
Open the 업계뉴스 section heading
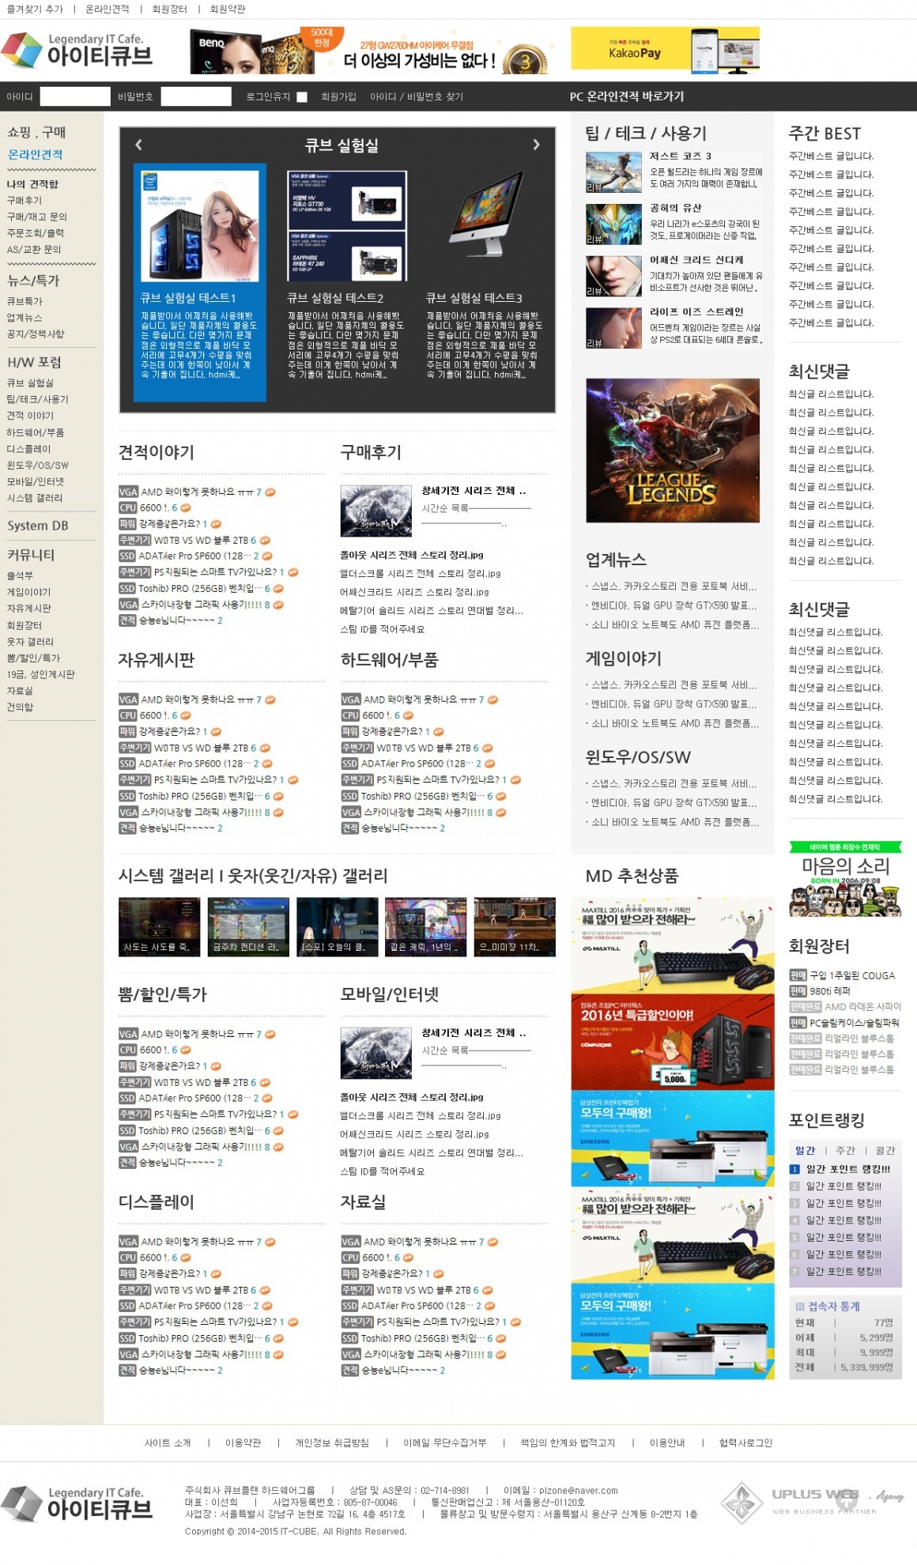[x=616, y=560]
